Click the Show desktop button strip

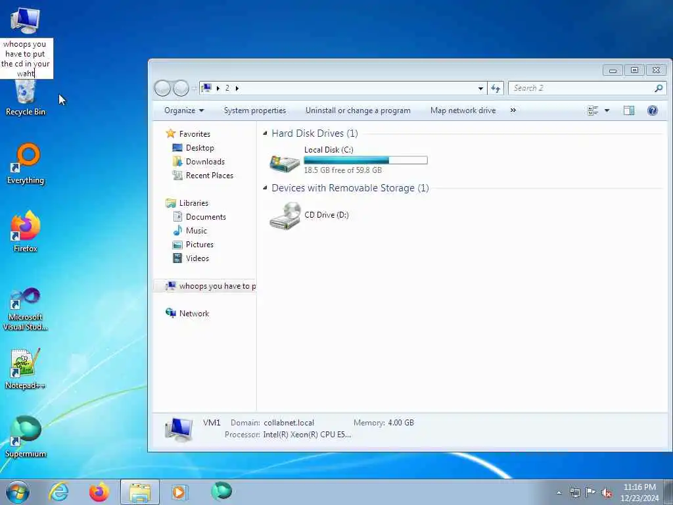[668, 492]
